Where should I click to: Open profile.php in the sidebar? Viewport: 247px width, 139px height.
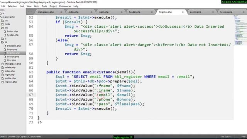(10, 78)
